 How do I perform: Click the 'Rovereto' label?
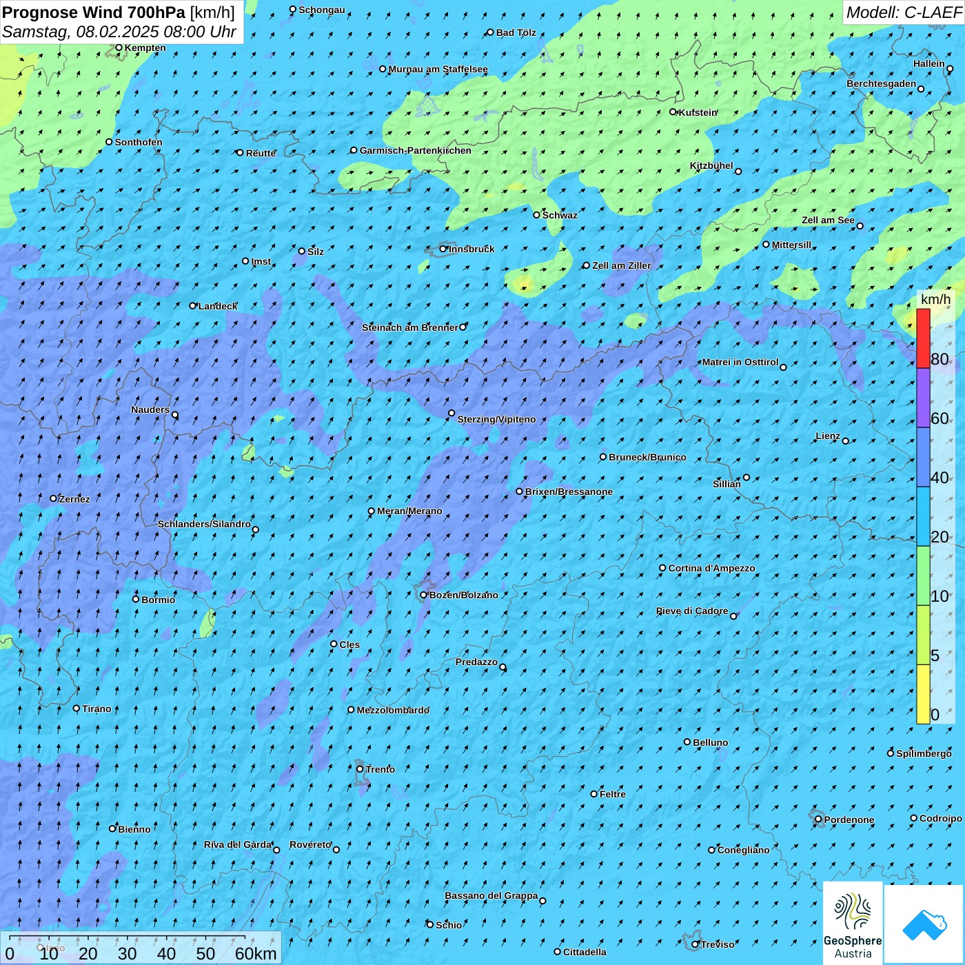pyautogui.click(x=310, y=844)
